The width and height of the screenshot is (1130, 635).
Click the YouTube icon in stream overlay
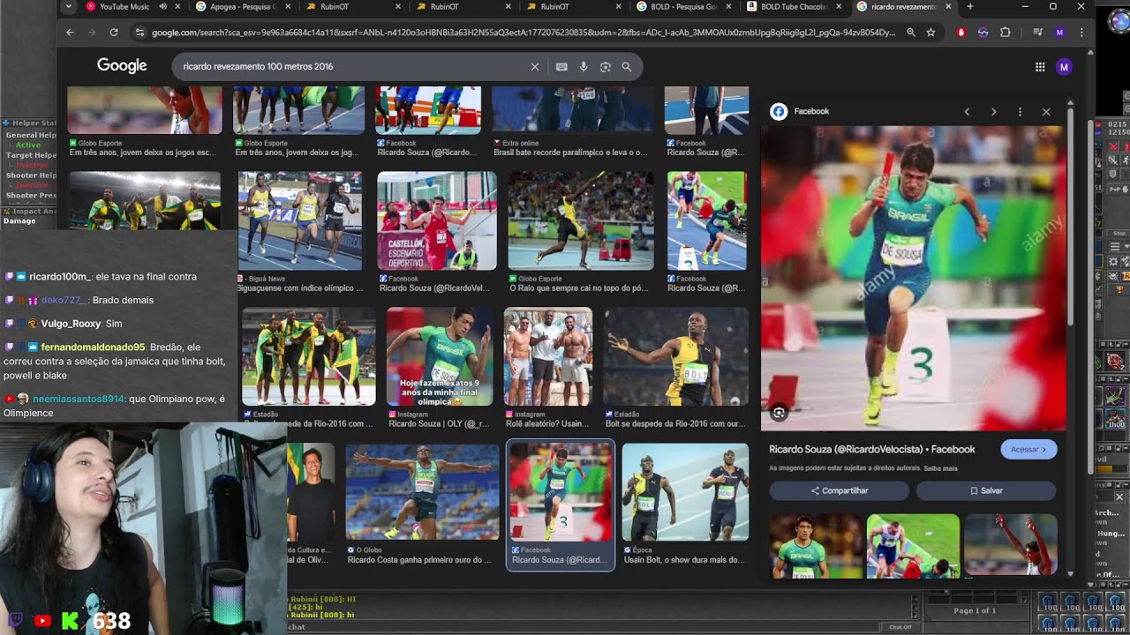point(41,621)
